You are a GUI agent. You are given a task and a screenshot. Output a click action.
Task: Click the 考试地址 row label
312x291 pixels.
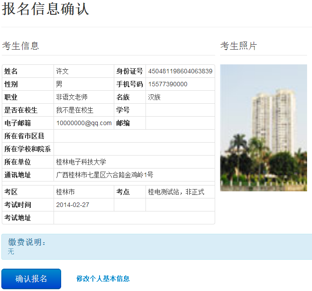(x=18, y=218)
